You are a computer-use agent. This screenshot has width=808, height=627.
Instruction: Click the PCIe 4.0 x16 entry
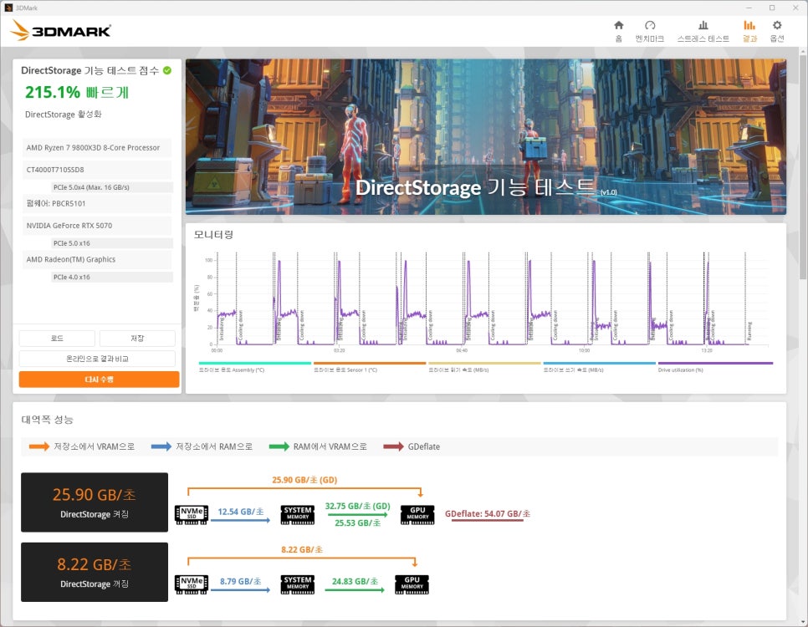point(112,278)
